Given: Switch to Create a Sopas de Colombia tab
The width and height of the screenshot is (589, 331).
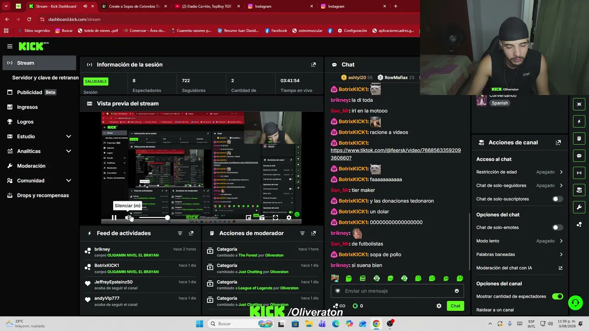Looking at the screenshot, I should [133, 6].
